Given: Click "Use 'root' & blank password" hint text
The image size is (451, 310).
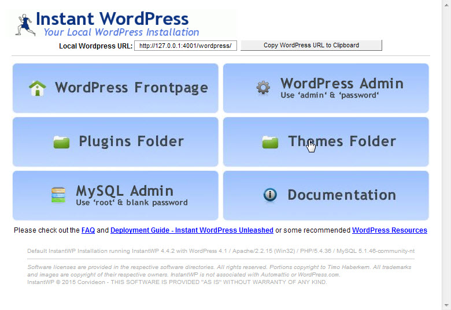Looking at the screenshot, I should 132,203.
